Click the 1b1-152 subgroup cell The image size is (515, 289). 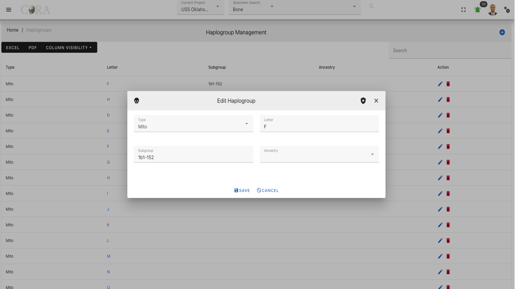point(215,84)
